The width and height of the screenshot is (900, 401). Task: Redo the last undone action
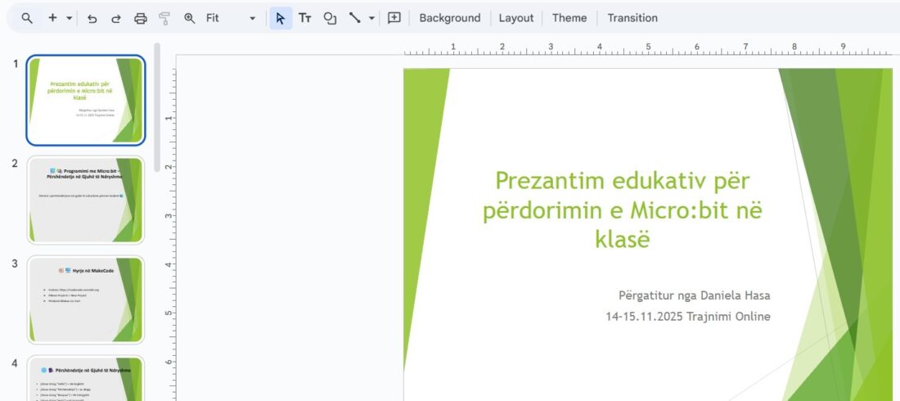click(x=115, y=18)
